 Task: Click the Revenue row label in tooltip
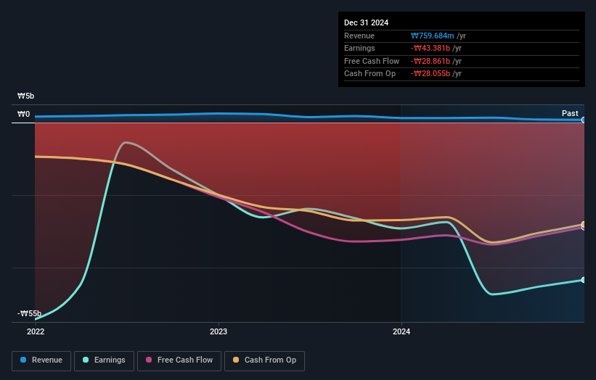[x=359, y=36]
